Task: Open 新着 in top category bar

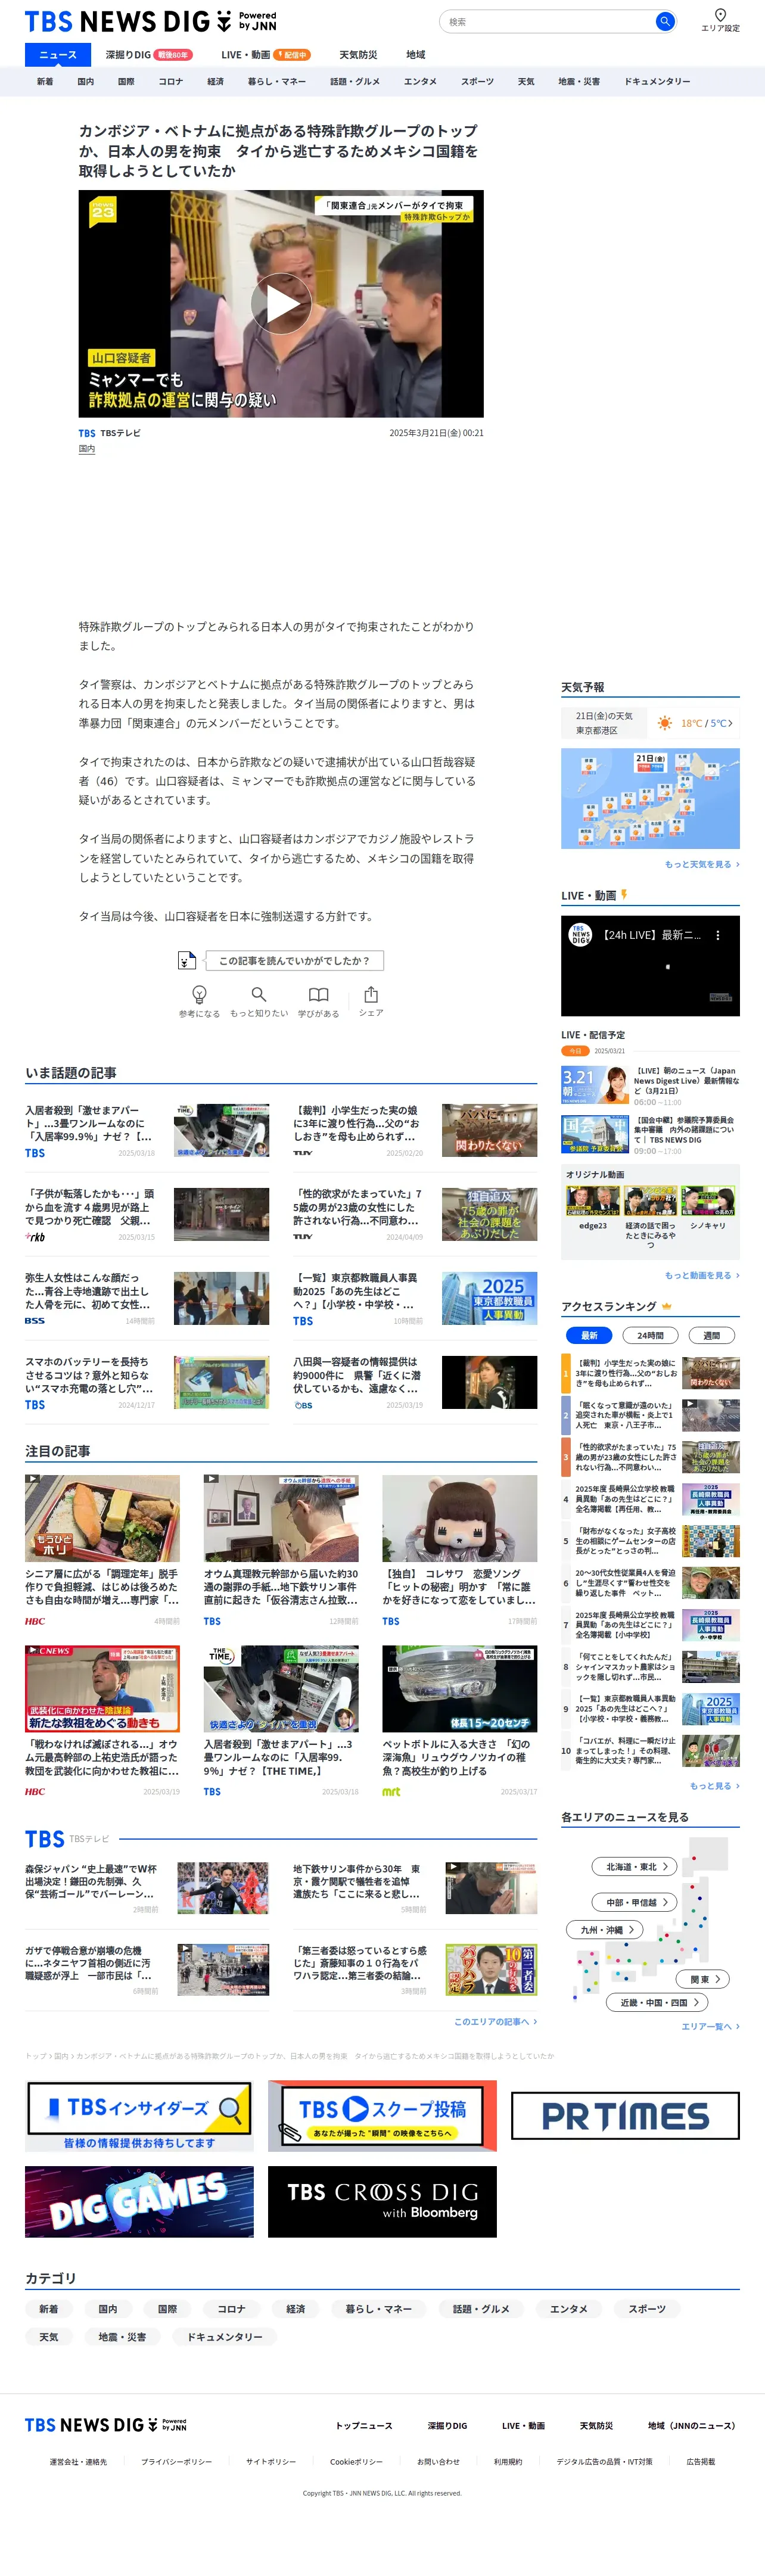Action: click(x=45, y=81)
